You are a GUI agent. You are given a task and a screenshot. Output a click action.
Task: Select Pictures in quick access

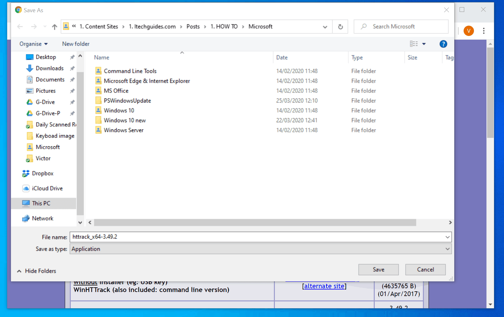[x=46, y=91]
